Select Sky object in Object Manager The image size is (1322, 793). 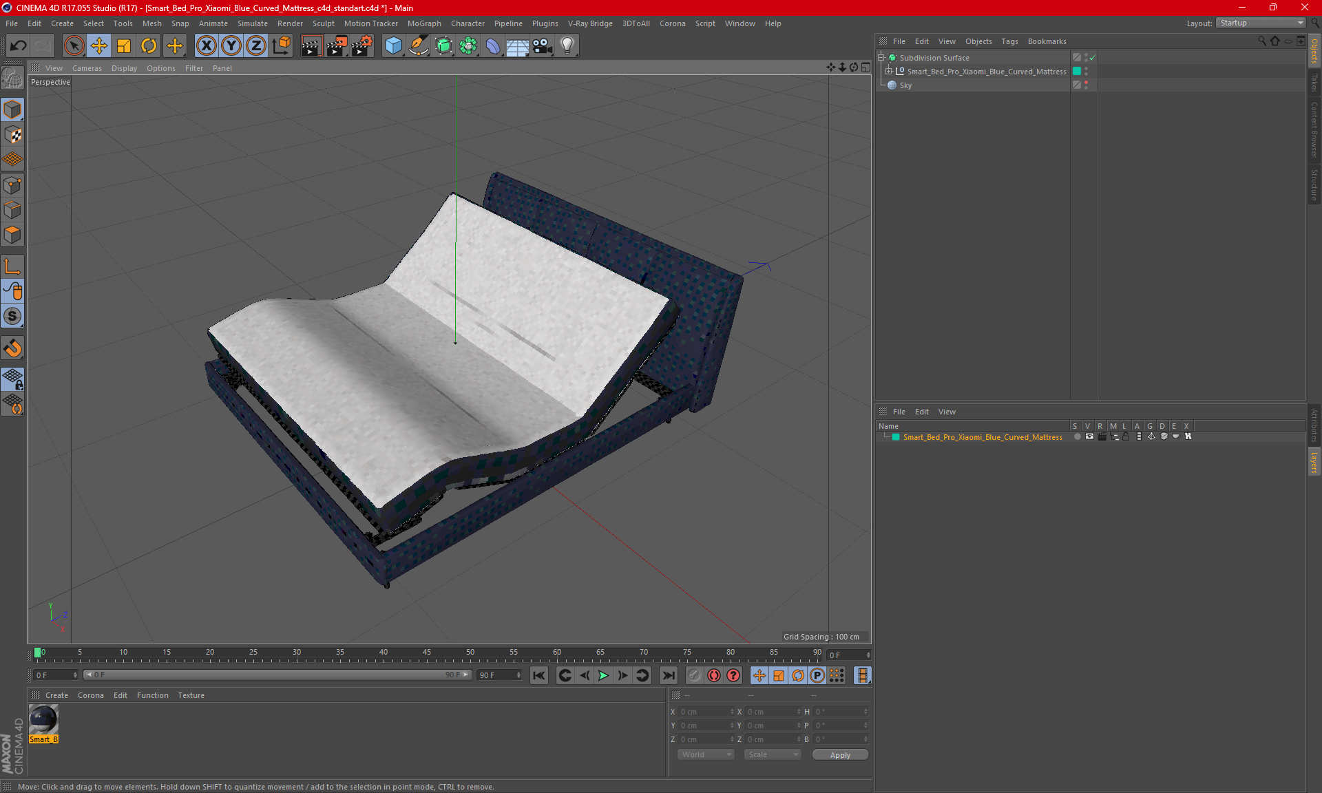point(905,85)
